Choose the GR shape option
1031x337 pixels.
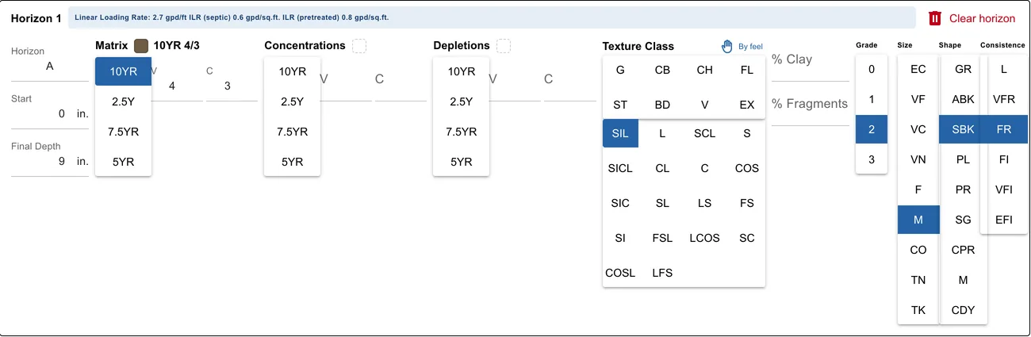coord(963,69)
